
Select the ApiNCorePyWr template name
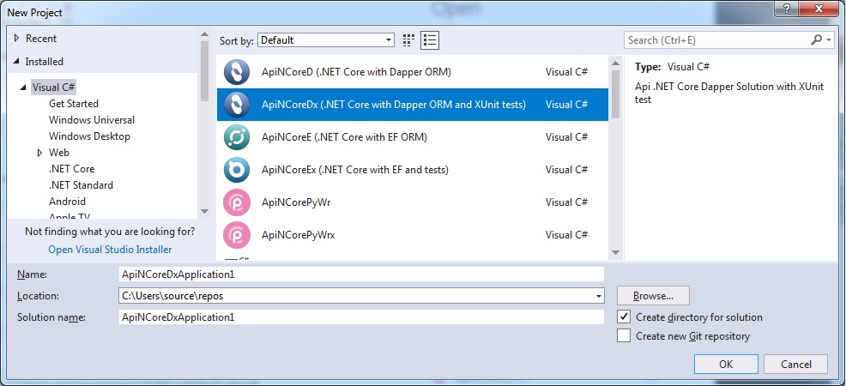[x=296, y=202]
